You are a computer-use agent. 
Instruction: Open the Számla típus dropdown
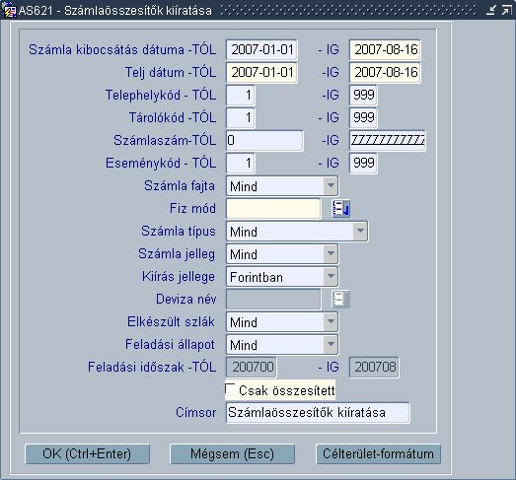[x=360, y=231]
